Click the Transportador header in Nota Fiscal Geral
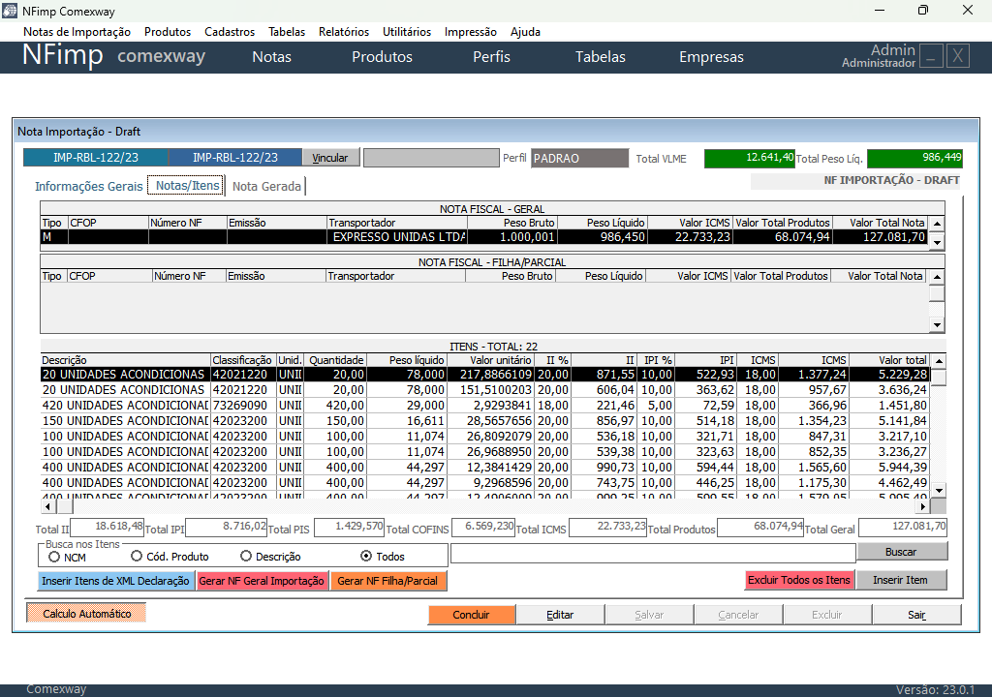 click(396, 223)
